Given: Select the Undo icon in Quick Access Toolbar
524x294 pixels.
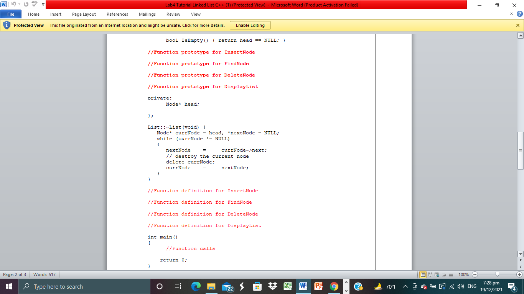Looking at the screenshot, I should tap(14, 4).
